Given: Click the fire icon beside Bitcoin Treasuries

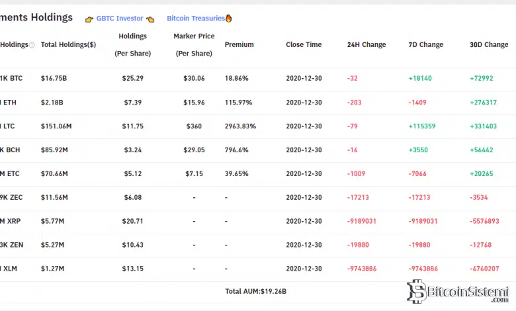Looking at the screenshot, I should pyautogui.click(x=229, y=19).
